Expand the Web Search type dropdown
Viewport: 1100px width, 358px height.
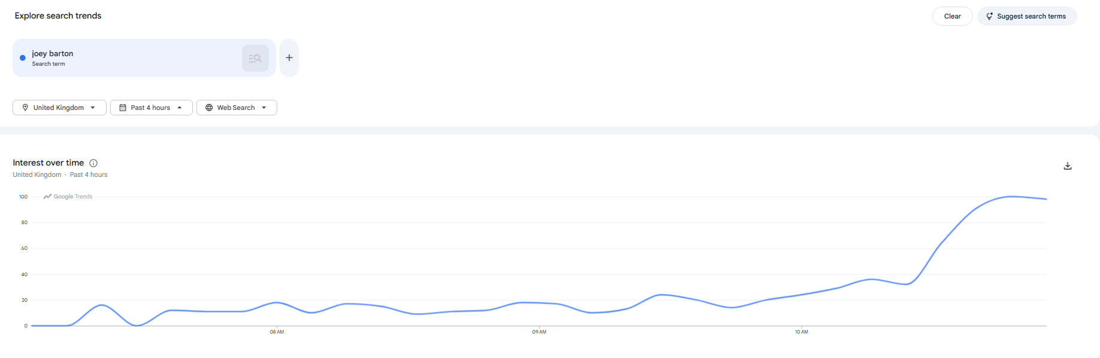(263, 108)
